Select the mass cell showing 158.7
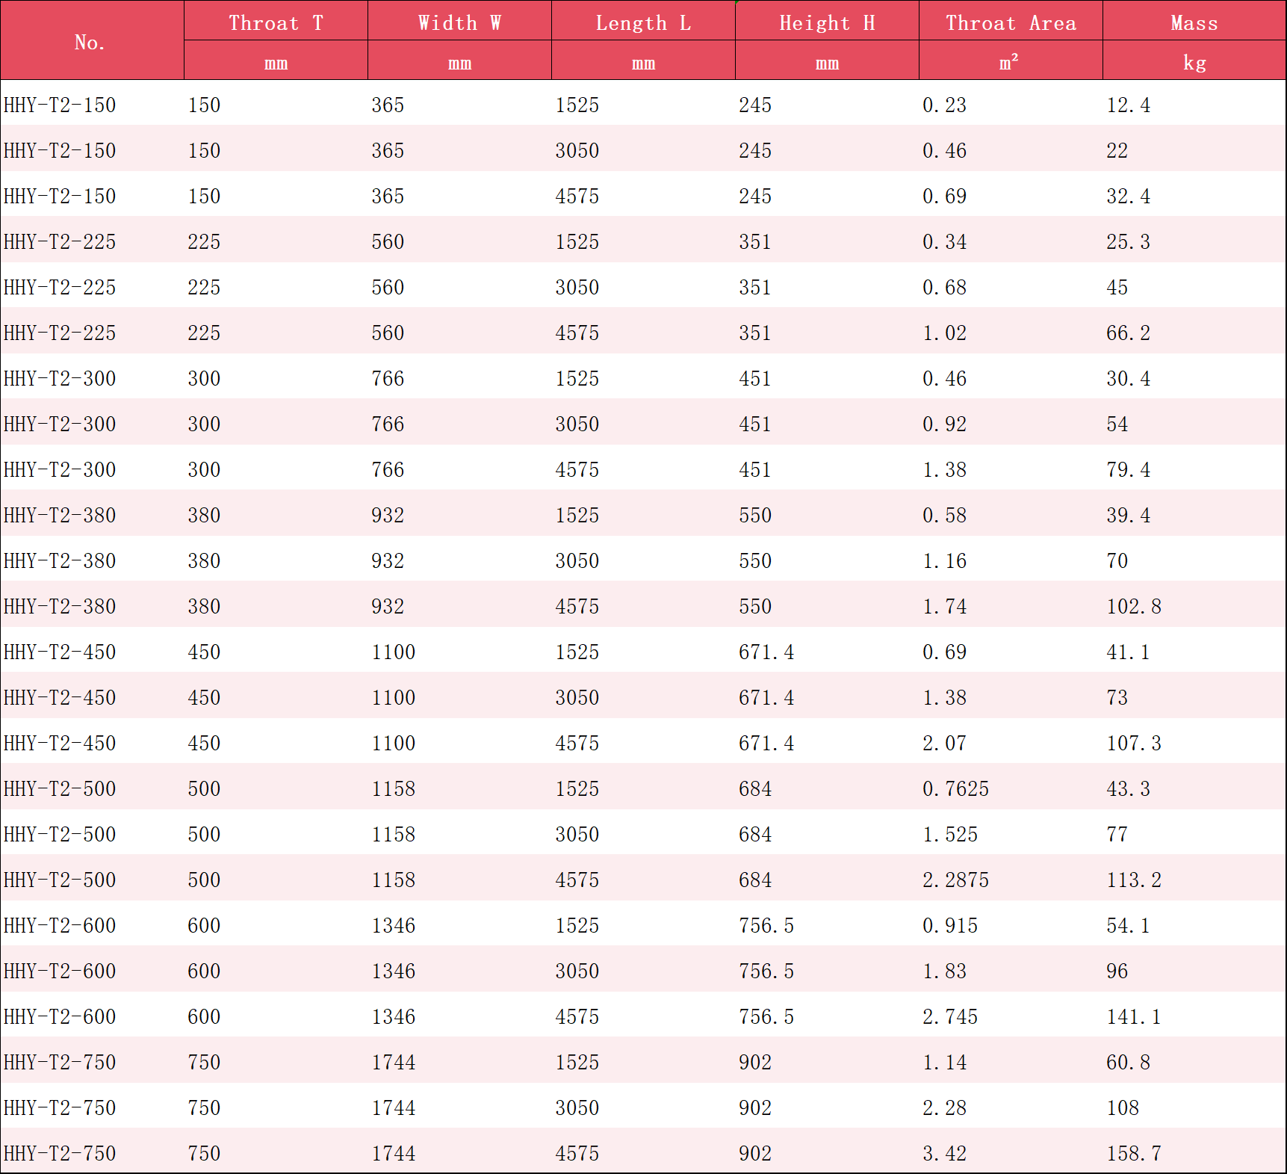The height and width of the screenshot is (1174, 1287). pyautogui.click(x=1133, y=1154)
